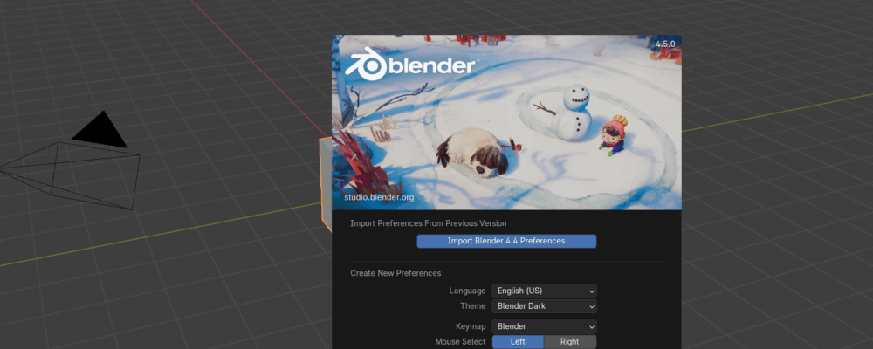Select the orange-outlined cube in the viewport
The image size is (873, 349).
[x=325, y=184]
